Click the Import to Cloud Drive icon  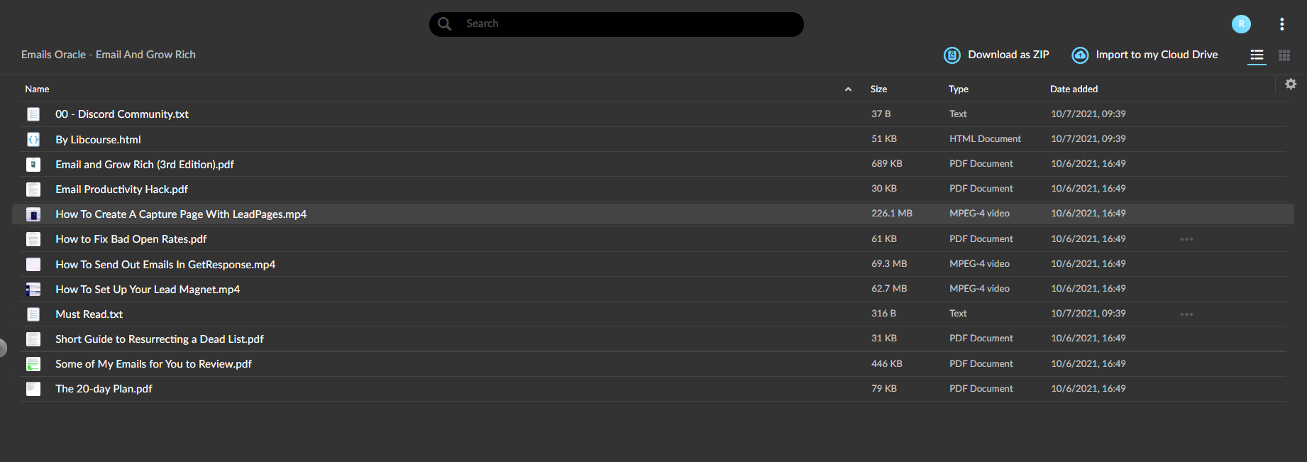pos(1080,55)
